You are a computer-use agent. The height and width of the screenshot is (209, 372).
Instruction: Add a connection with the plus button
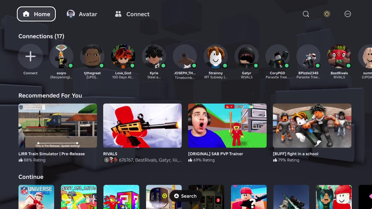tap(31, 56)
